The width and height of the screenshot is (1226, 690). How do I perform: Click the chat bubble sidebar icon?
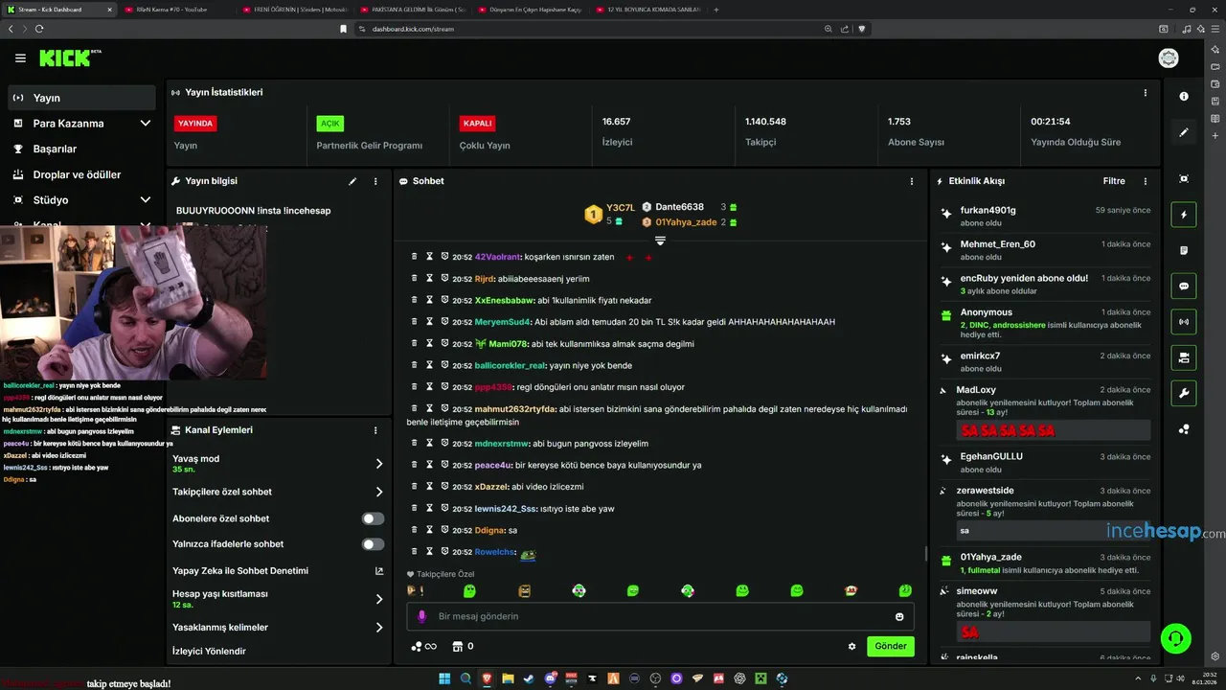click(1184, 286)
